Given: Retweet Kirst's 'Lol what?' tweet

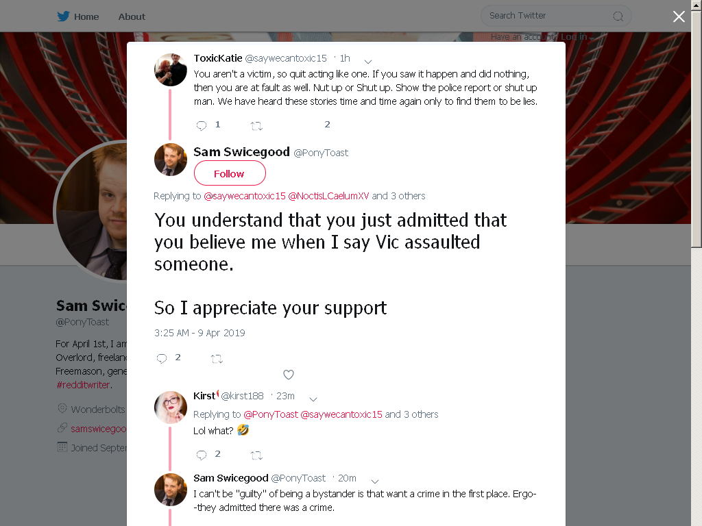Looking at the screenshot, I should [256, 455].
